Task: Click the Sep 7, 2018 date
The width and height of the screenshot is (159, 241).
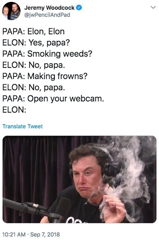Action: [x=45, y=235]
